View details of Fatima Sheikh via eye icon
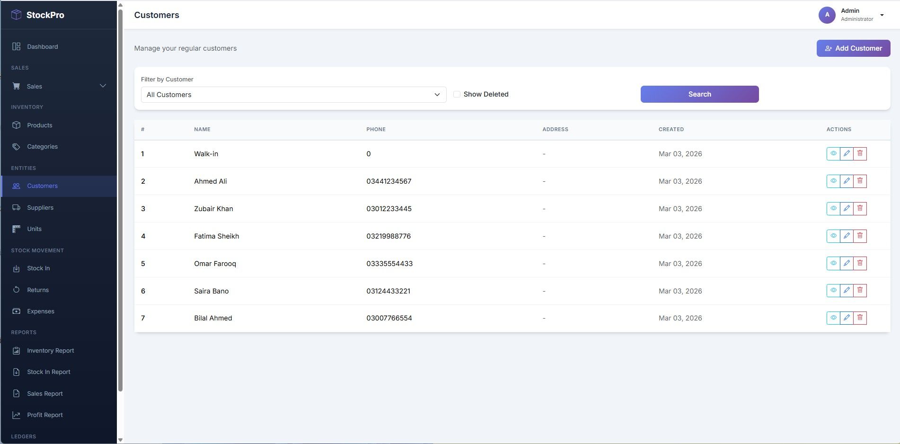Screen dimensions: 900x444 point(833,236)
